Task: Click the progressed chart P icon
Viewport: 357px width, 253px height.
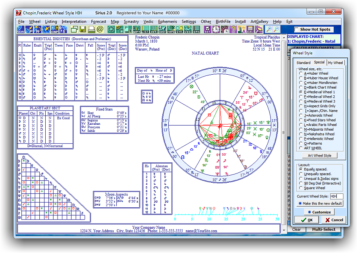Action: (x=29, y=29)
